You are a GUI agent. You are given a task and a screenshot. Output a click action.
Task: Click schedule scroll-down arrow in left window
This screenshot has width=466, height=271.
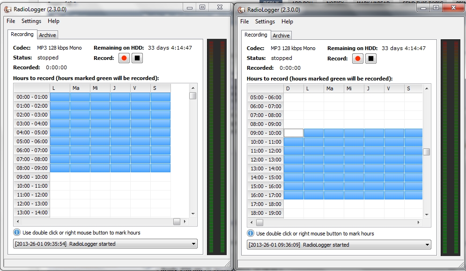click(193, 213)
